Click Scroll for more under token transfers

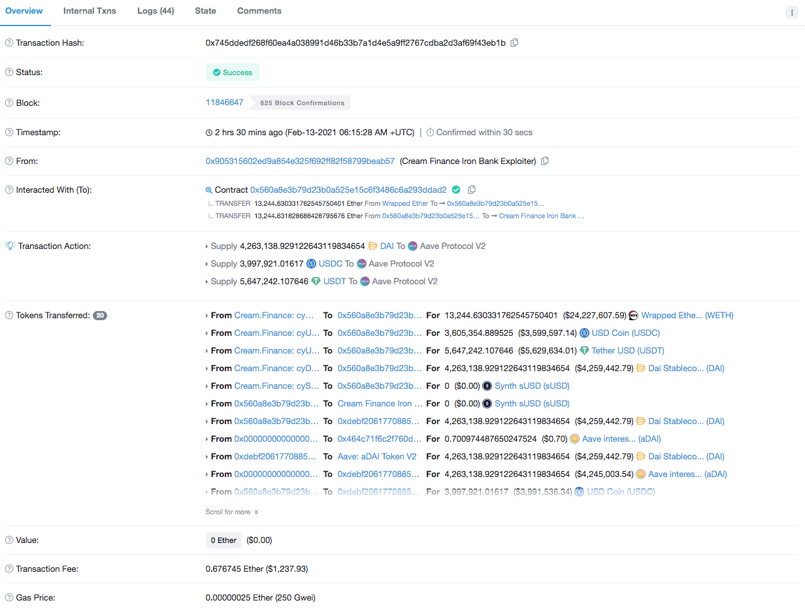coord(232,512)
